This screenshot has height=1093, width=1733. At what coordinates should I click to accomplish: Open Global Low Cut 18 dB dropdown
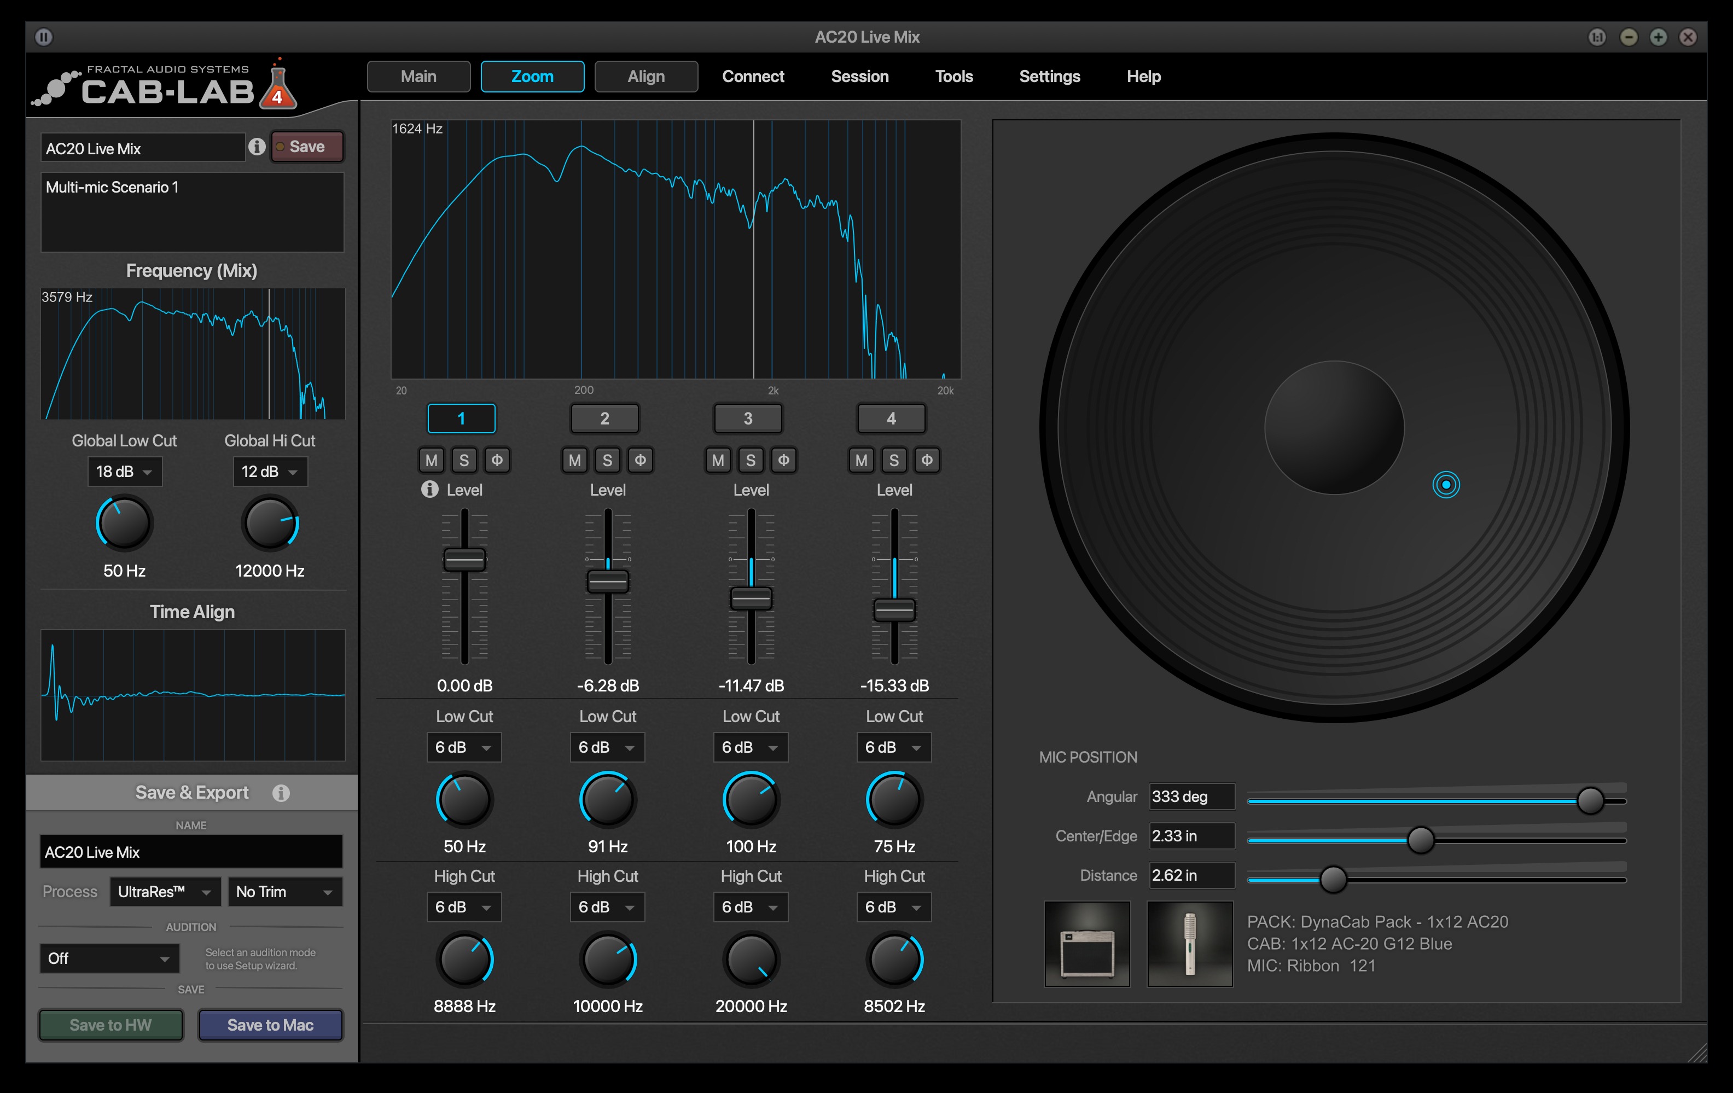(x=125, y=472)
